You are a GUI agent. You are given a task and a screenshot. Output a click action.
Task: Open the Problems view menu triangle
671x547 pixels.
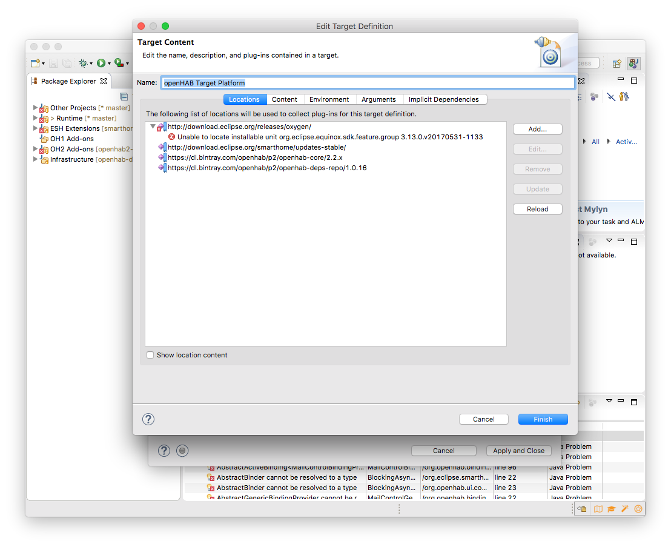click(x=609, y=401)
